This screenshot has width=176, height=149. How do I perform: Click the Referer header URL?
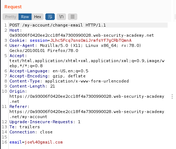pos(87,114)
